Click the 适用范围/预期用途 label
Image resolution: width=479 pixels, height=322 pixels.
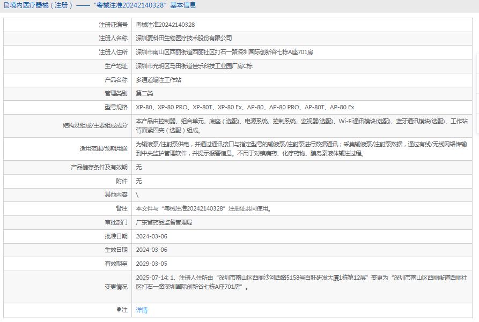[104, 148]
